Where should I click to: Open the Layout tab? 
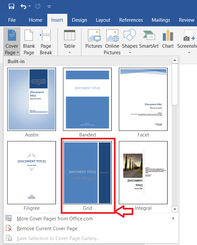(x=103, y=20)
